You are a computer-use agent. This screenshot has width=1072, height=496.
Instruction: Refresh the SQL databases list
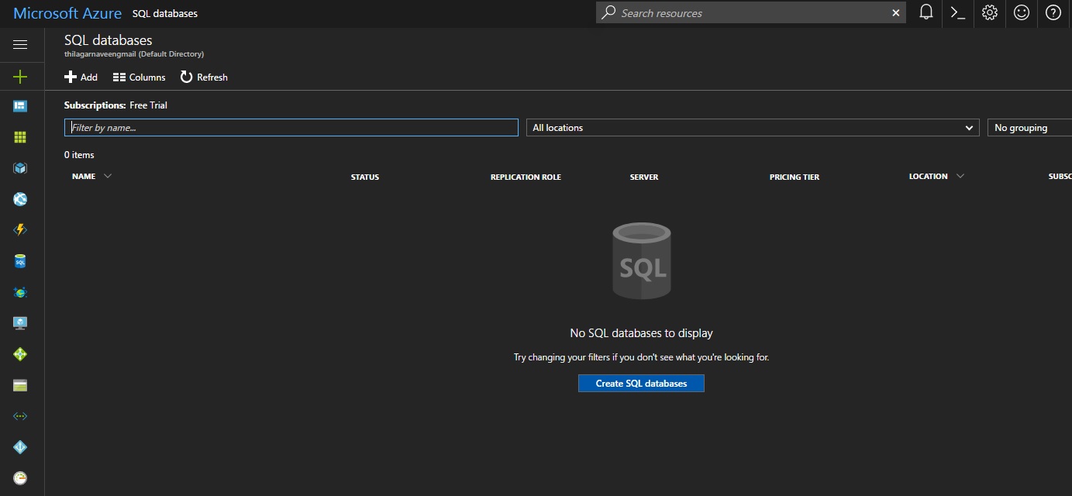pyautogui.click(x=204, y=77)
